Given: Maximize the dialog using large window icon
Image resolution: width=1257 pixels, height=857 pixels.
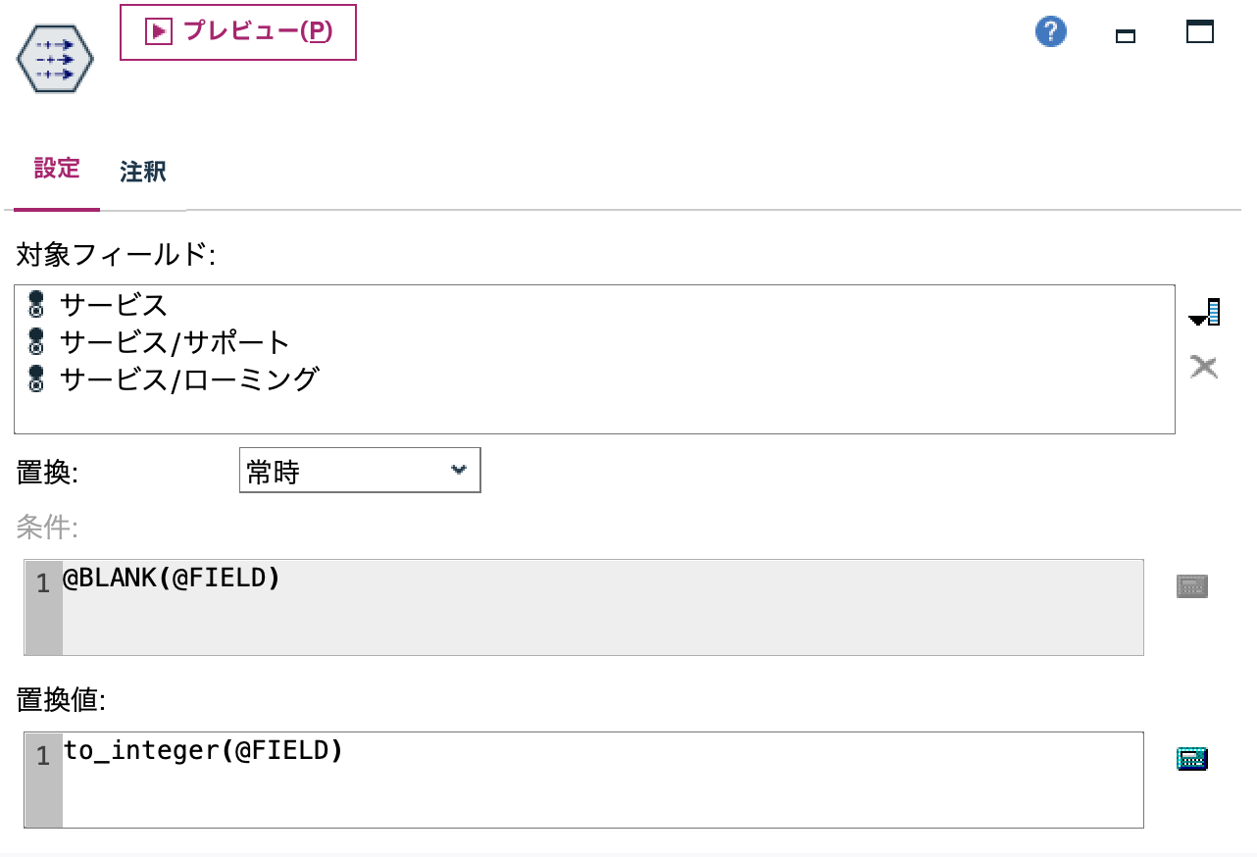Looking at the screenshot, I should click(1201, 32).
